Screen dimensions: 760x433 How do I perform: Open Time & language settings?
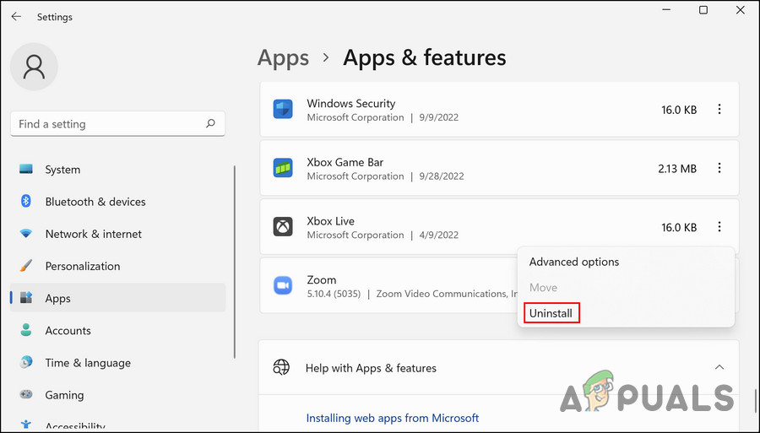(x=117, y=363)
